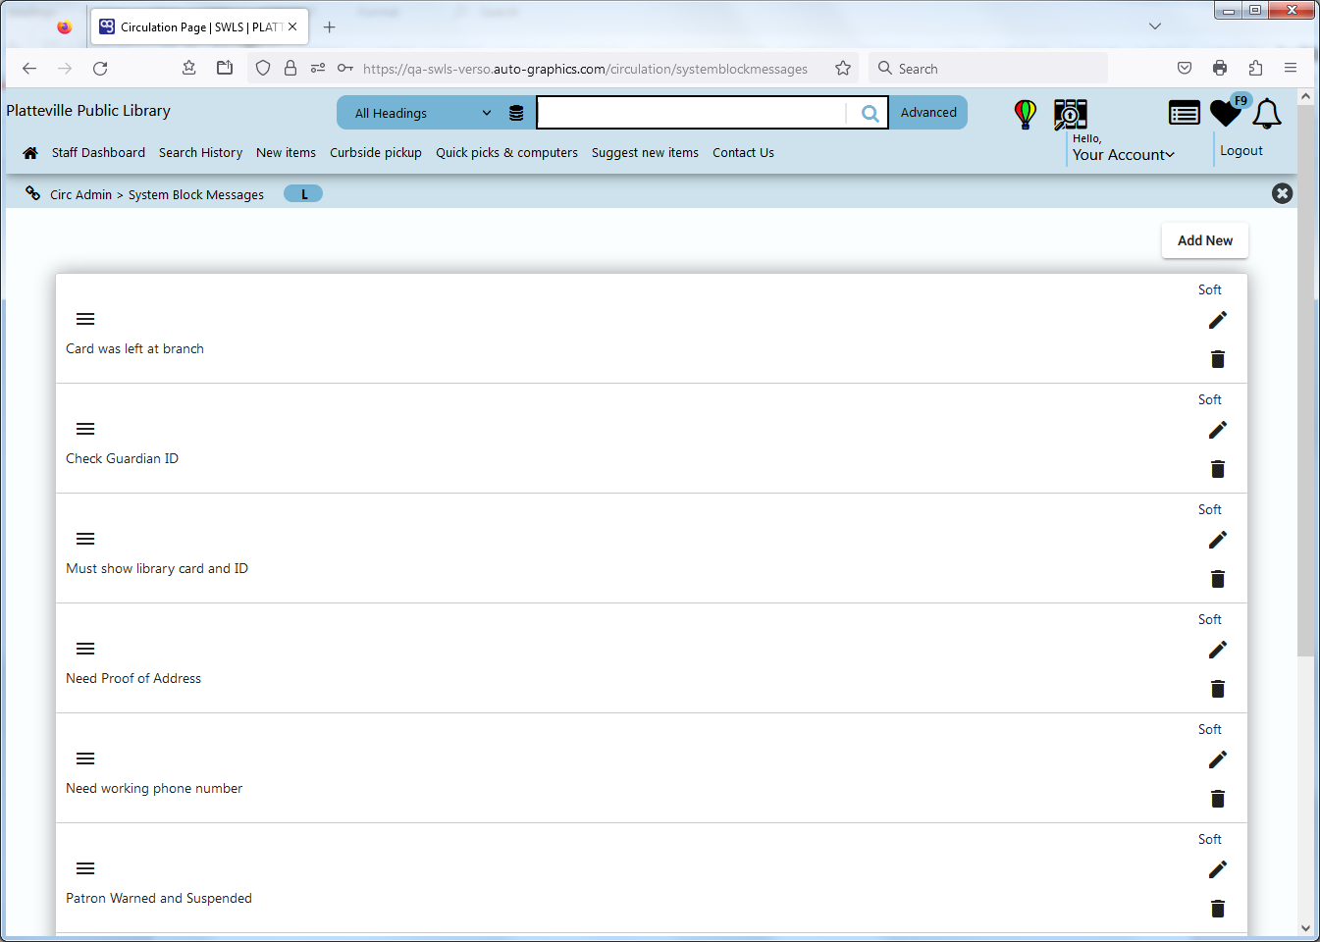Delete the 'Need Proof of Address' message
This screenshot has height=942, width=1320.
[x=1218, y=689]
